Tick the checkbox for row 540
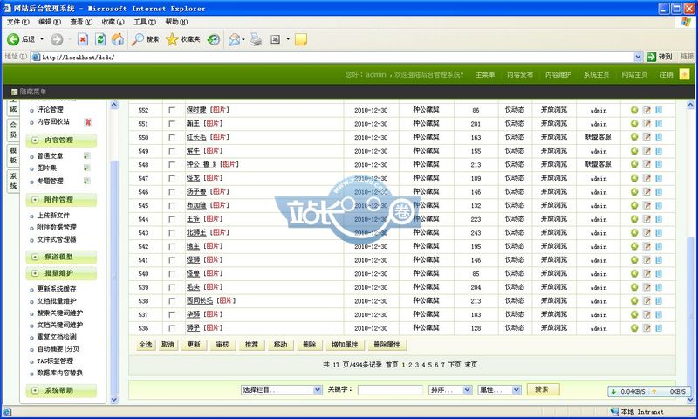This screenshot has height=419, width=698. pos(172,273)
